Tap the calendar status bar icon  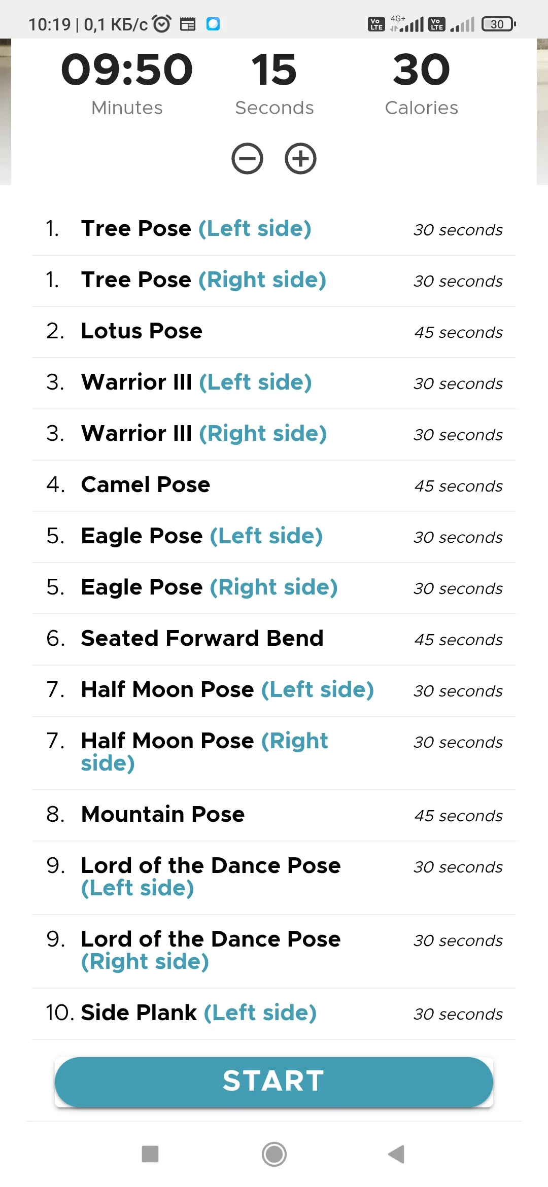point(188,24)
